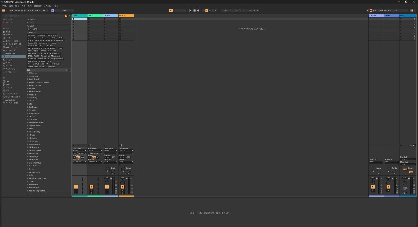Select the A Reverb return track header
Image resolution: width=418 pixels, height=227 pixels.
pos(376,16)
